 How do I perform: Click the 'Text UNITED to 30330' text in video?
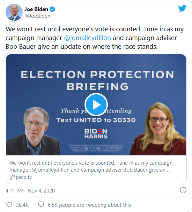click(x=96, y=120)
